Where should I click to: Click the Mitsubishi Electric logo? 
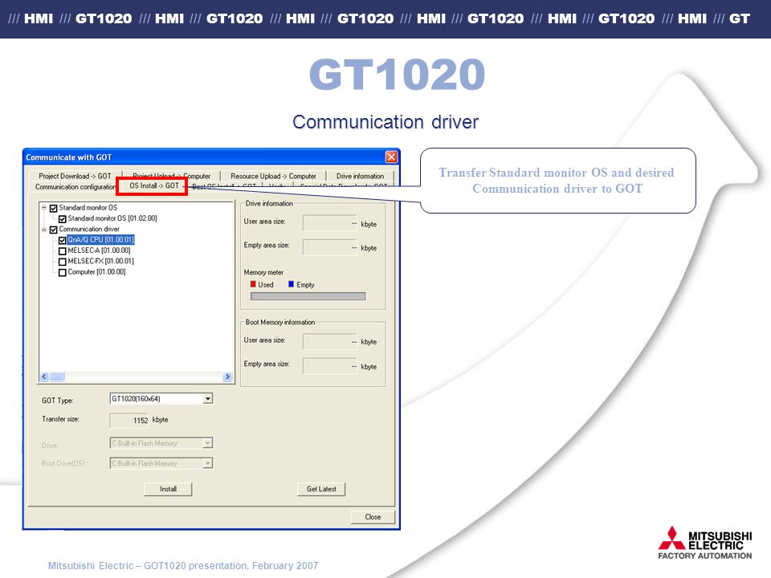tap(705, 543)
